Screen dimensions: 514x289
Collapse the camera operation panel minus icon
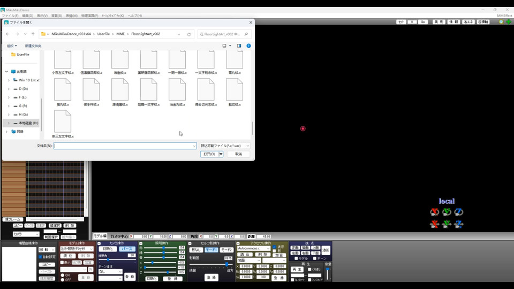99,244
